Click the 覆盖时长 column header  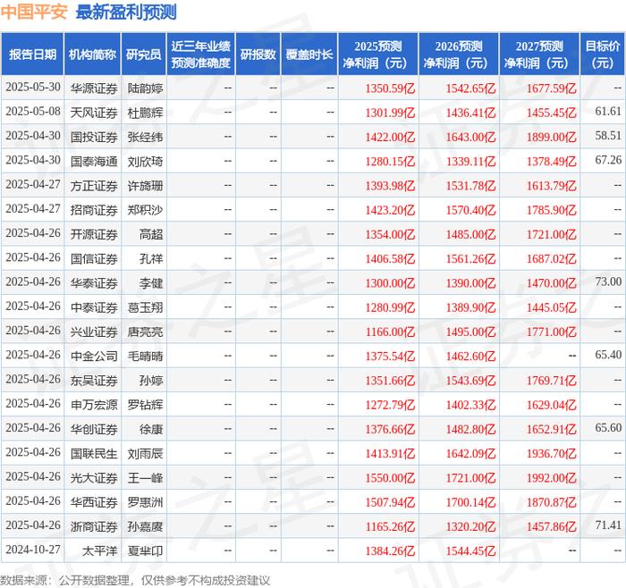point(309,55)
